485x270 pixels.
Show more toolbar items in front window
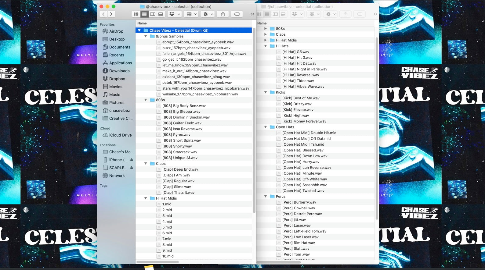tap(252, 14)
